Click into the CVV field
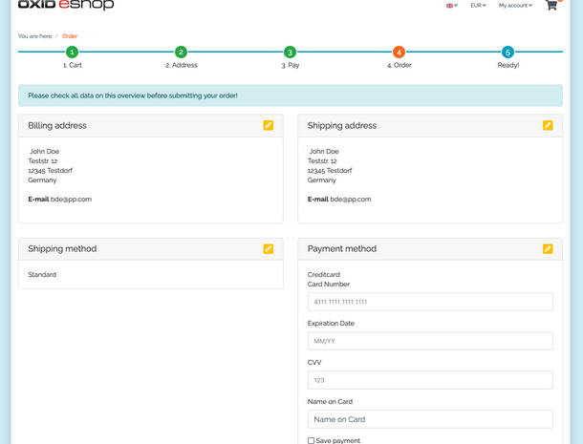Image resolution: width=583 pixels, height=444 pixels. point(430,380)
